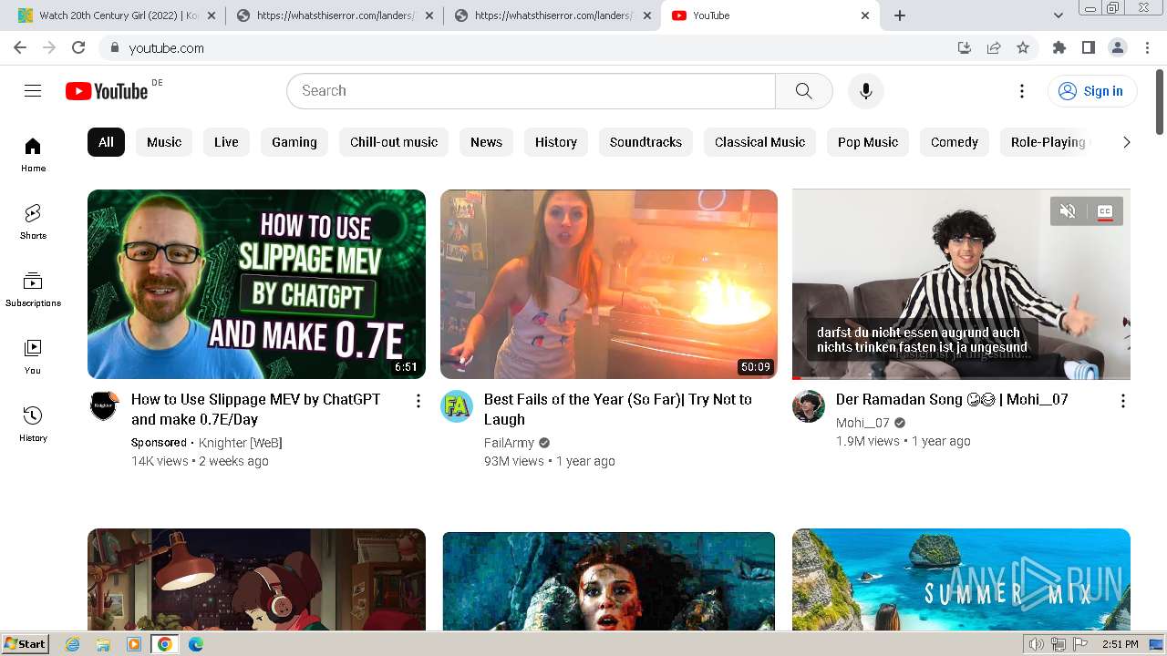This screenshot has height=656, width=1167.
Task: Bookmark this page with the star icon
Action: coord(1023,47)
